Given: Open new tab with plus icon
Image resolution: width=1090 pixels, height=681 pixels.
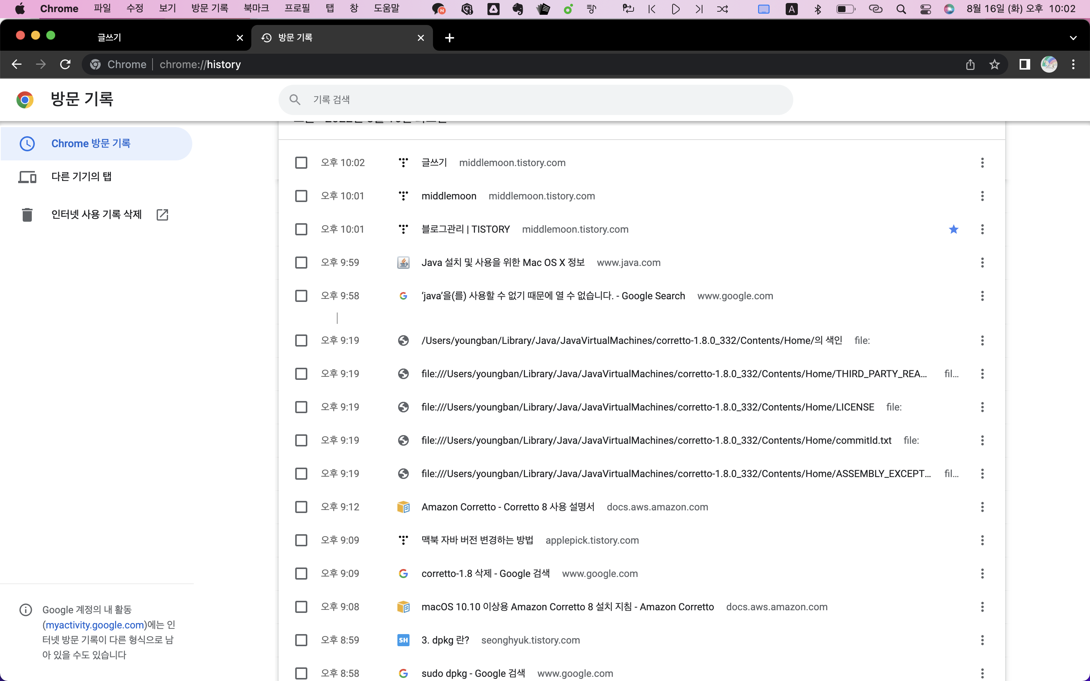Looking at the screenshot, I should coord(449,38).
